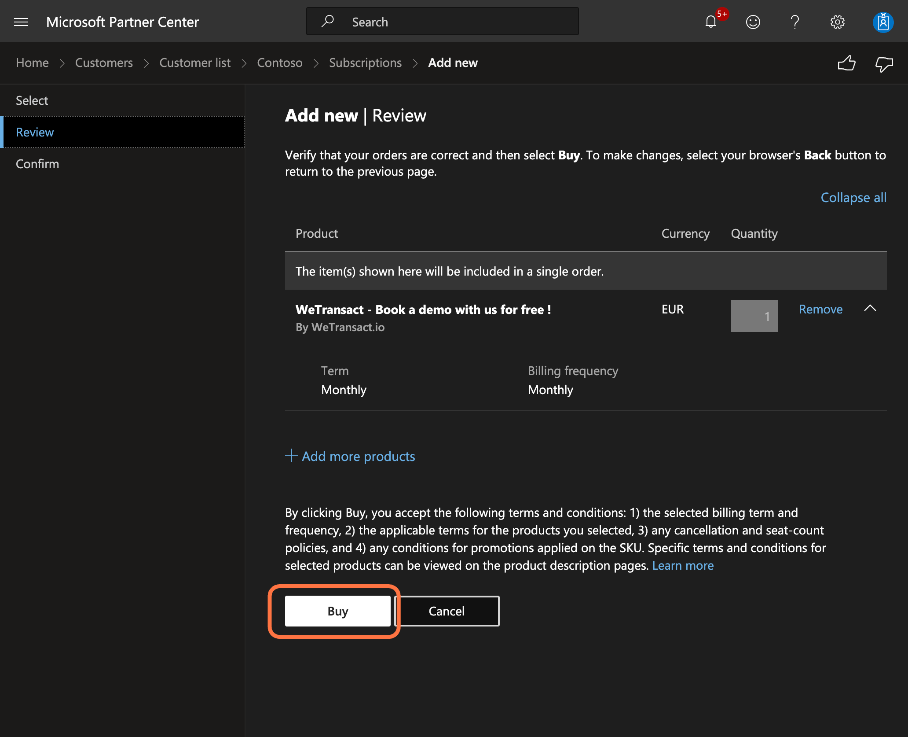Go to the Select step
The image size is (908, 737).
pyautogui.click(x=122, y=100)
